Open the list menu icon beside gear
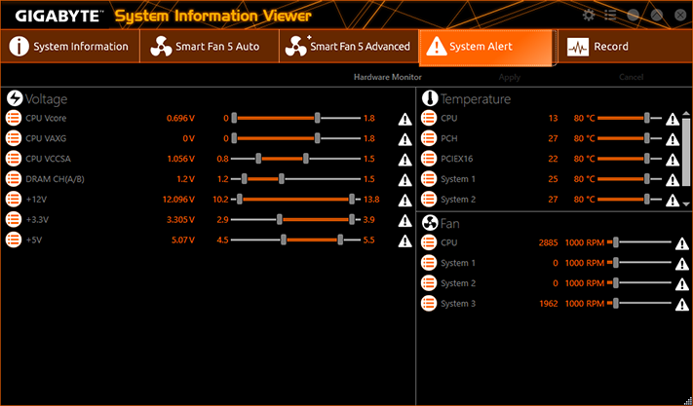This screenshot has height=406, width=693. tap(610, 15)
